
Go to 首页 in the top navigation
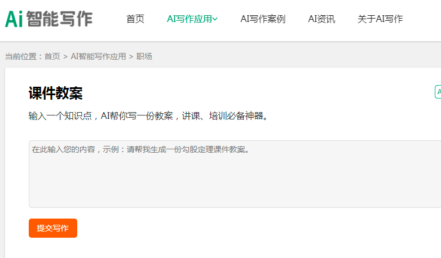(x=135, y=19)
